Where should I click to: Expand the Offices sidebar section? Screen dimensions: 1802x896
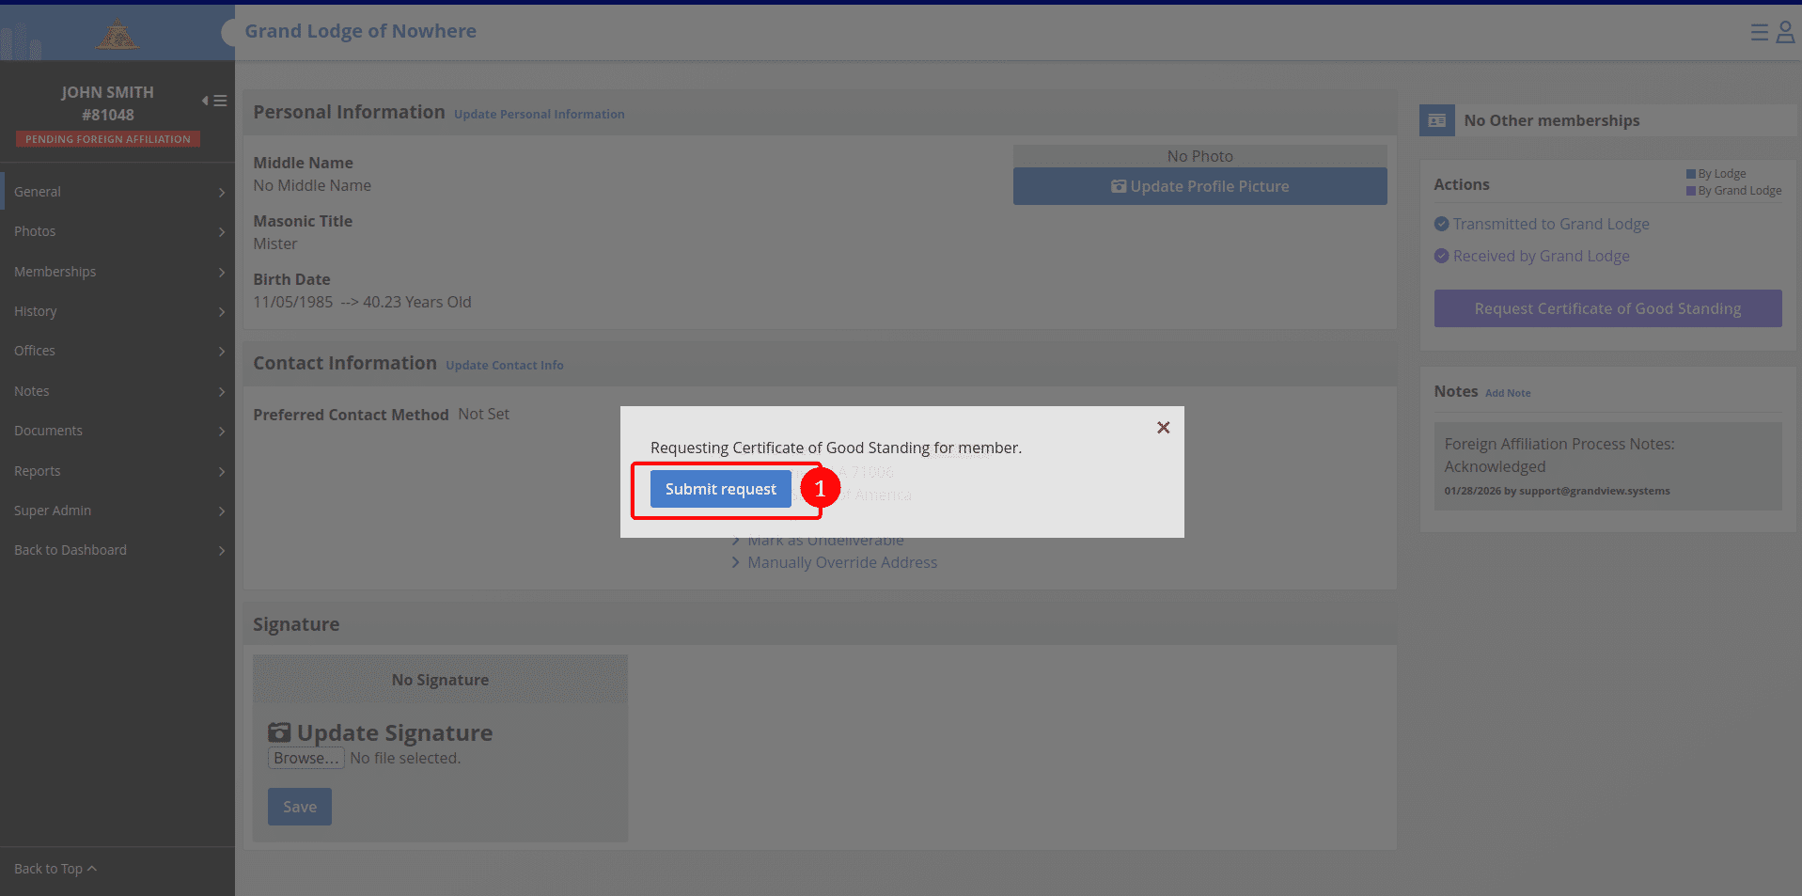pos(118,351)
